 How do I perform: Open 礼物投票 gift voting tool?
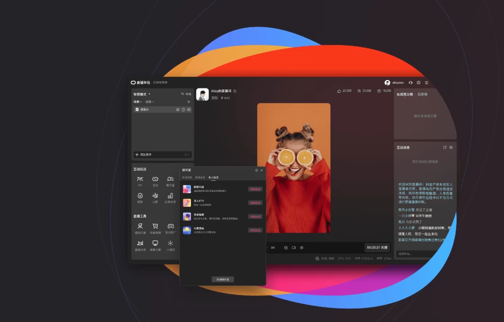tap(171, 198)
